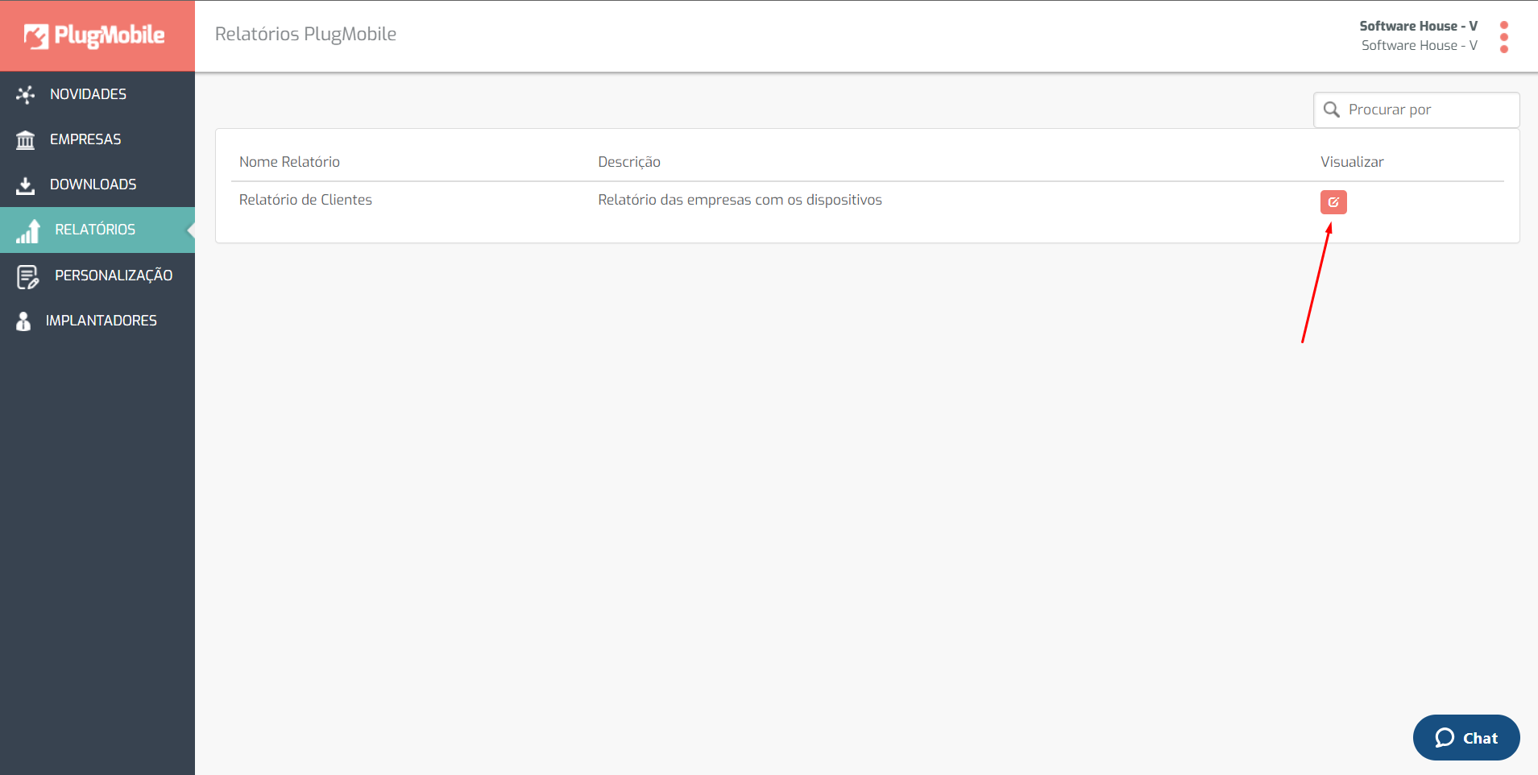Open the three-dot user menu

(1504, 37)
